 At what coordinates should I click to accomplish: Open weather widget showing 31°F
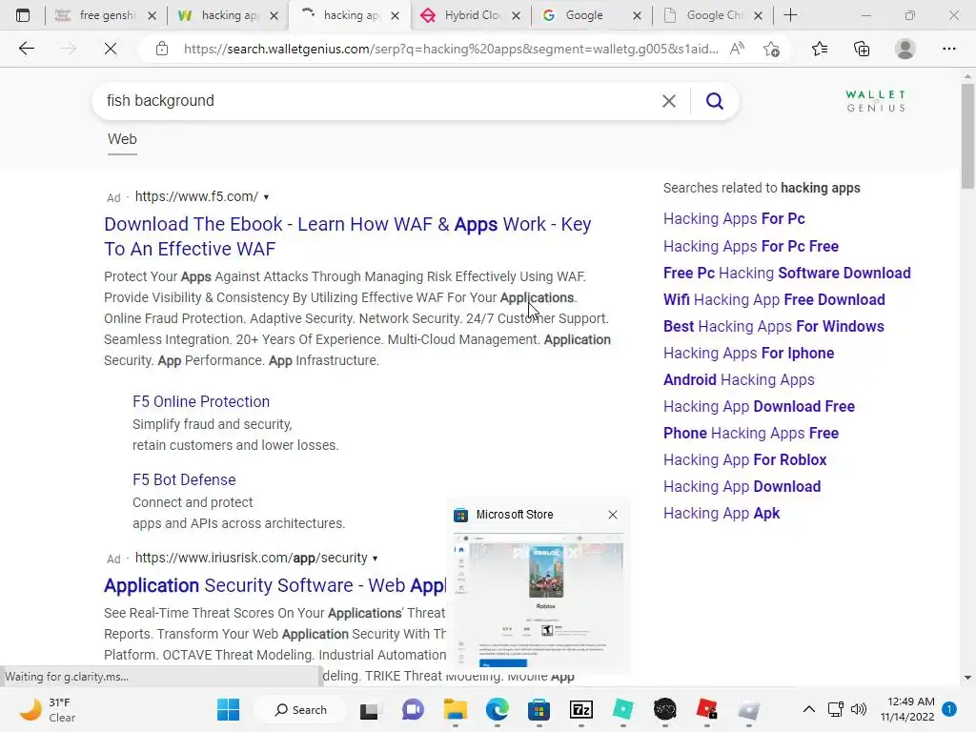pyautogui.click(x=48, y=709)
